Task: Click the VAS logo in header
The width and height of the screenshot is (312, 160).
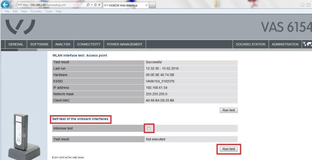Action: 20,27
